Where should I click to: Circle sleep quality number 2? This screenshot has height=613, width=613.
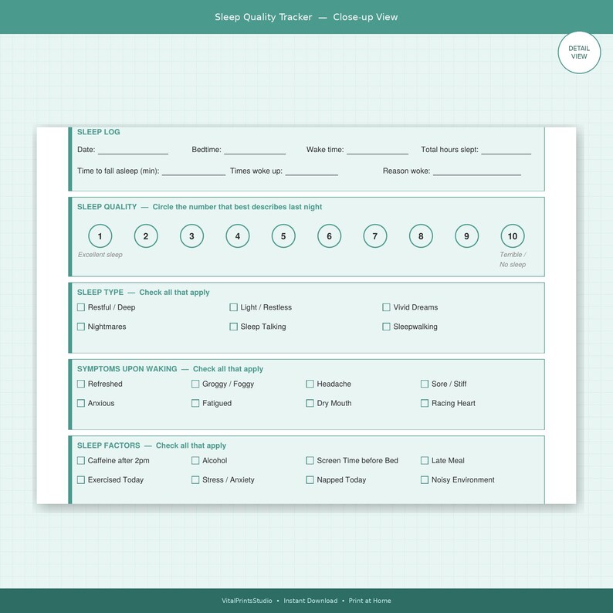(146, 236)
